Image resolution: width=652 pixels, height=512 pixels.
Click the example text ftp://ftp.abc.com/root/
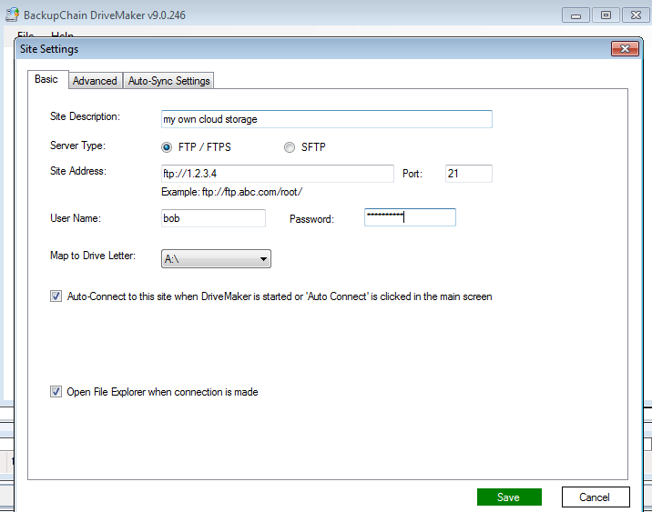point(252,192)
